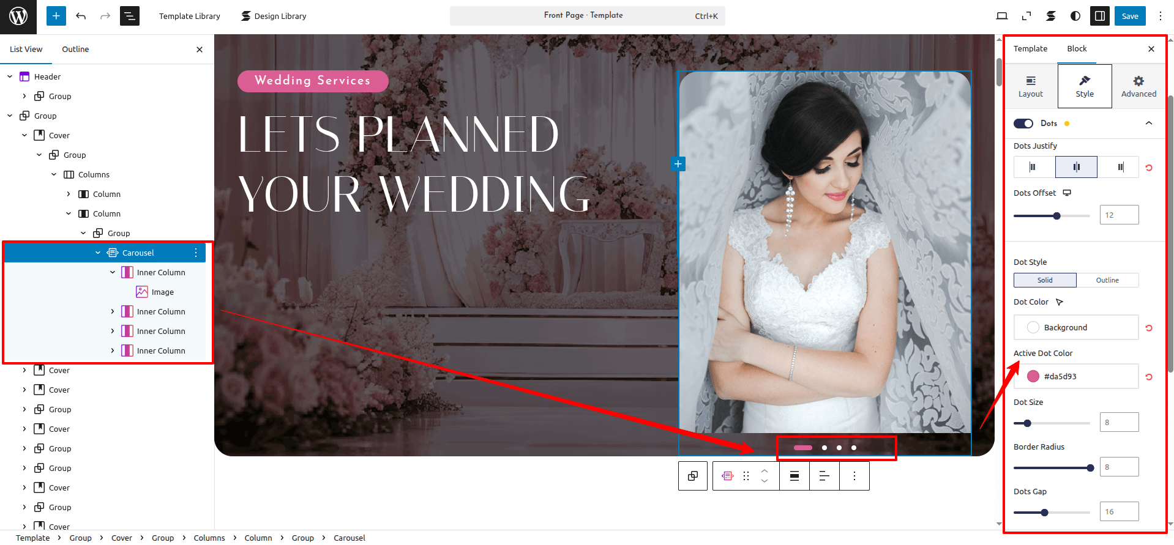Open the device preview icon
1174x545 pixels.
1002,16
